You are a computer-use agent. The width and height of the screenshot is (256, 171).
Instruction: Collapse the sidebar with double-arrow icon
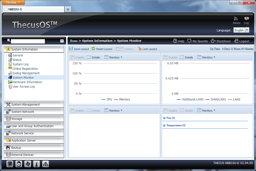(x=62, y=41)
